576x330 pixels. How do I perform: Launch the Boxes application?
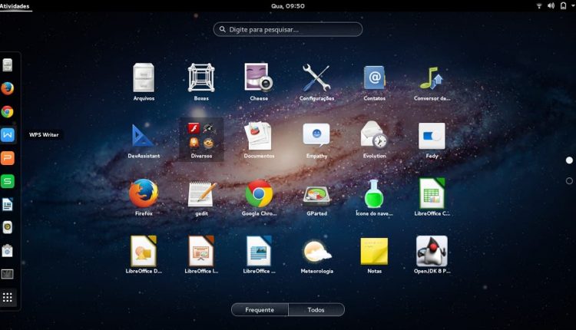pos(201,78)
